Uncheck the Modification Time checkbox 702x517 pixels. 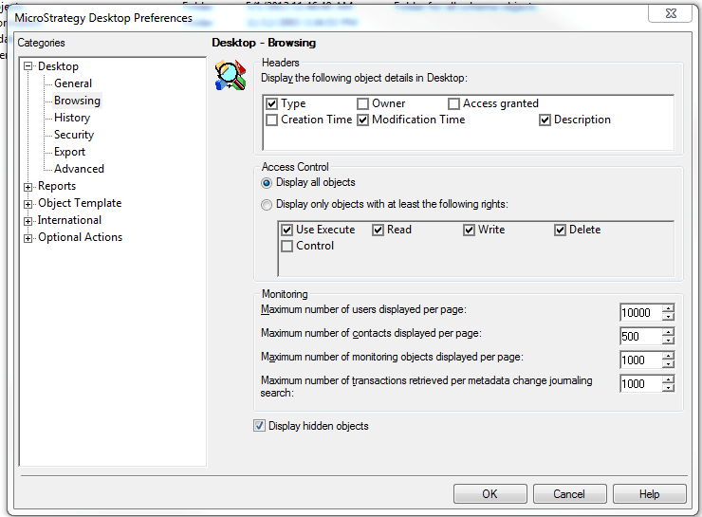click(362, 120)
